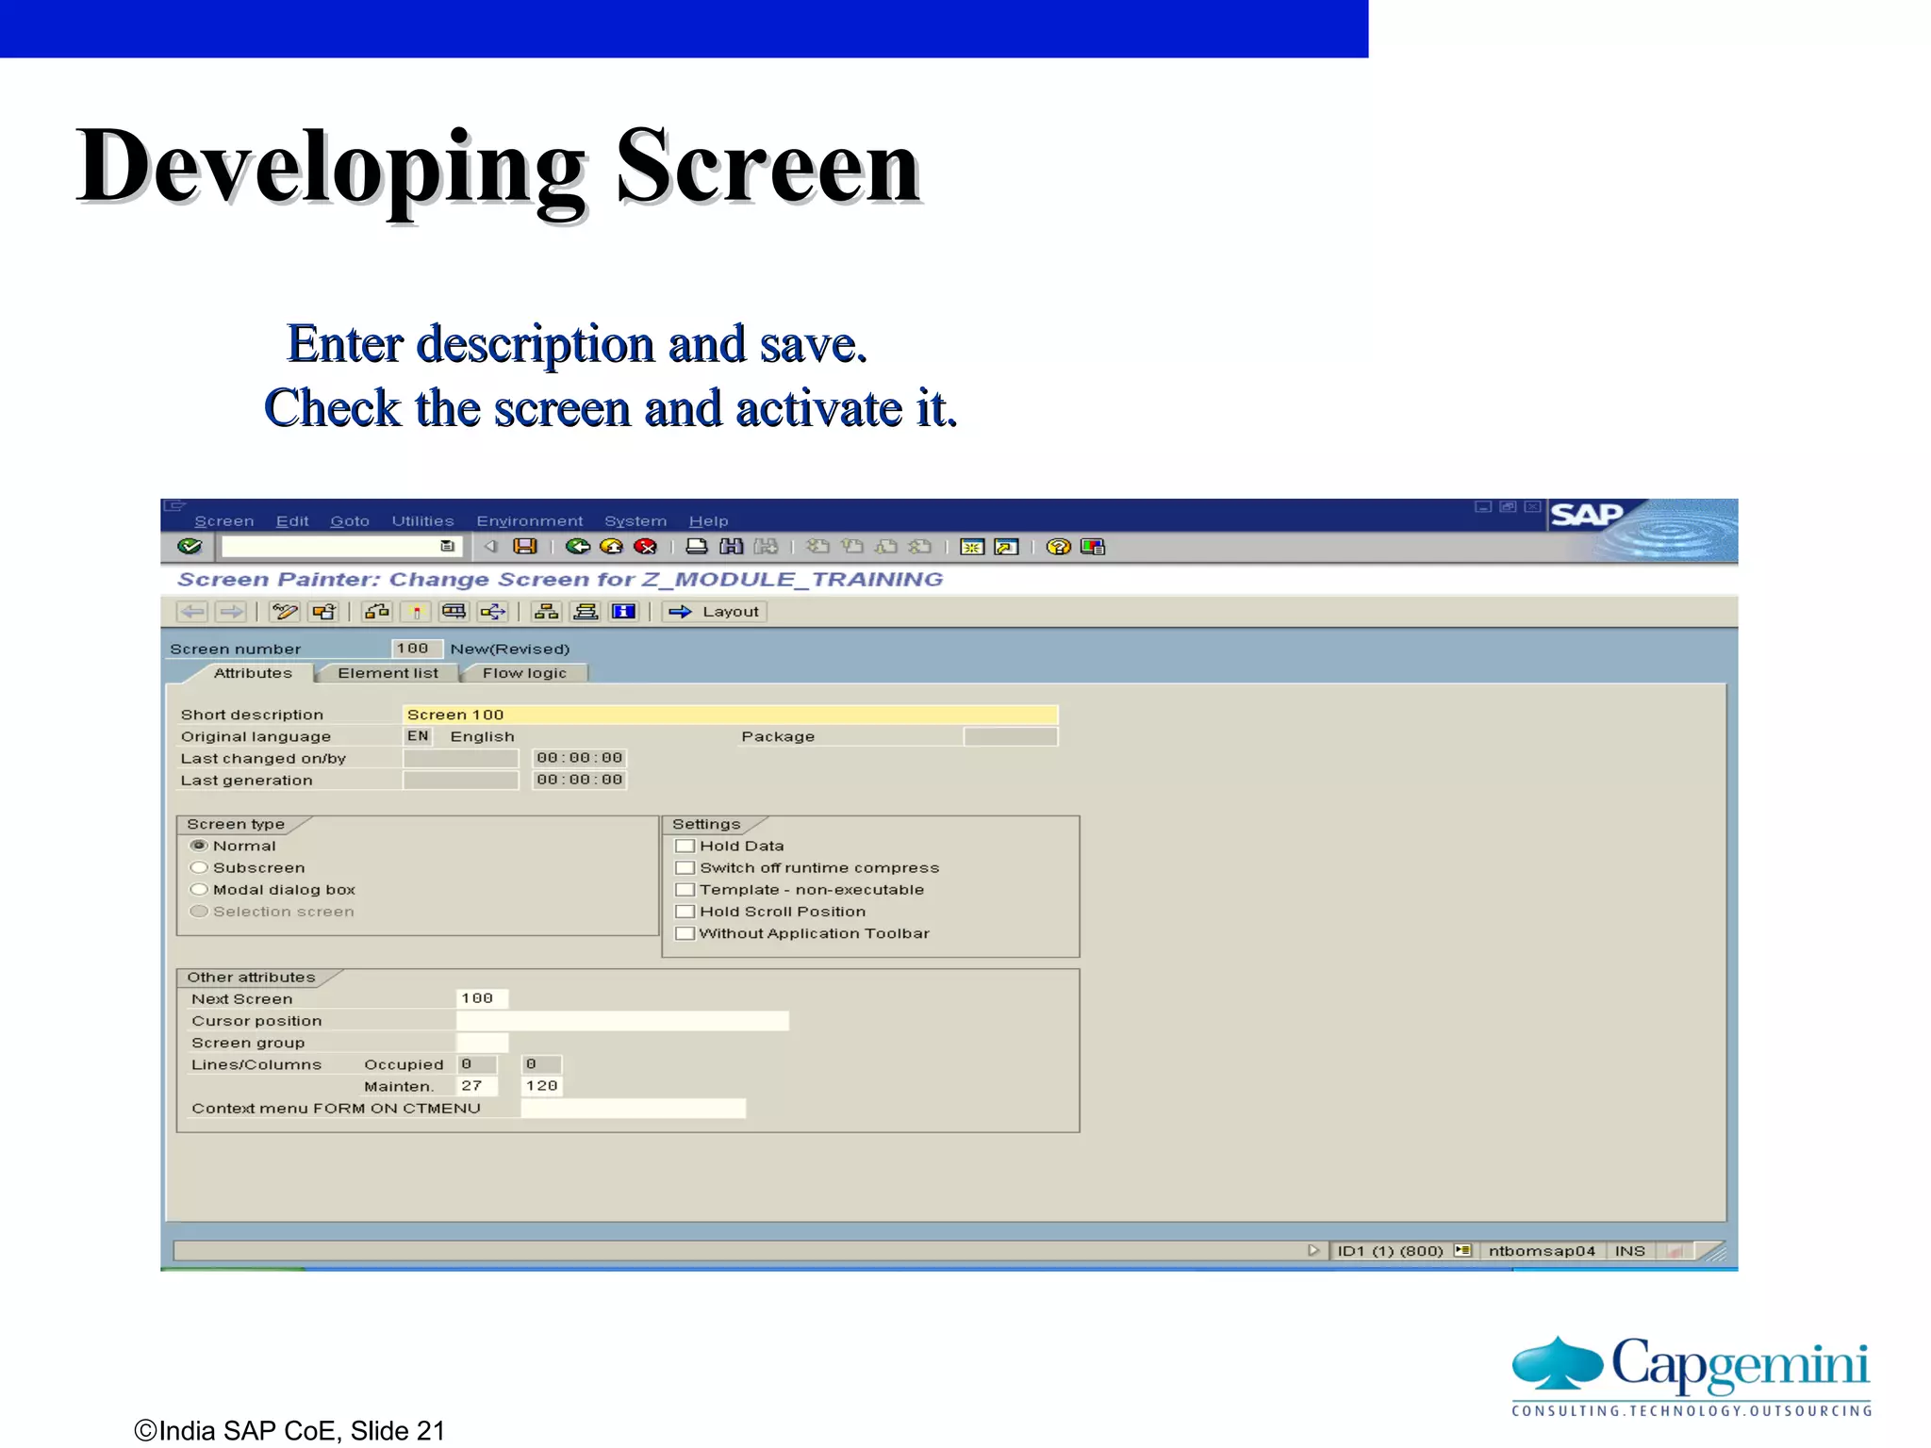1931x1448 pixels.
Task: Enable the Hold Data checkbox
Action: (x=685, y=846)
